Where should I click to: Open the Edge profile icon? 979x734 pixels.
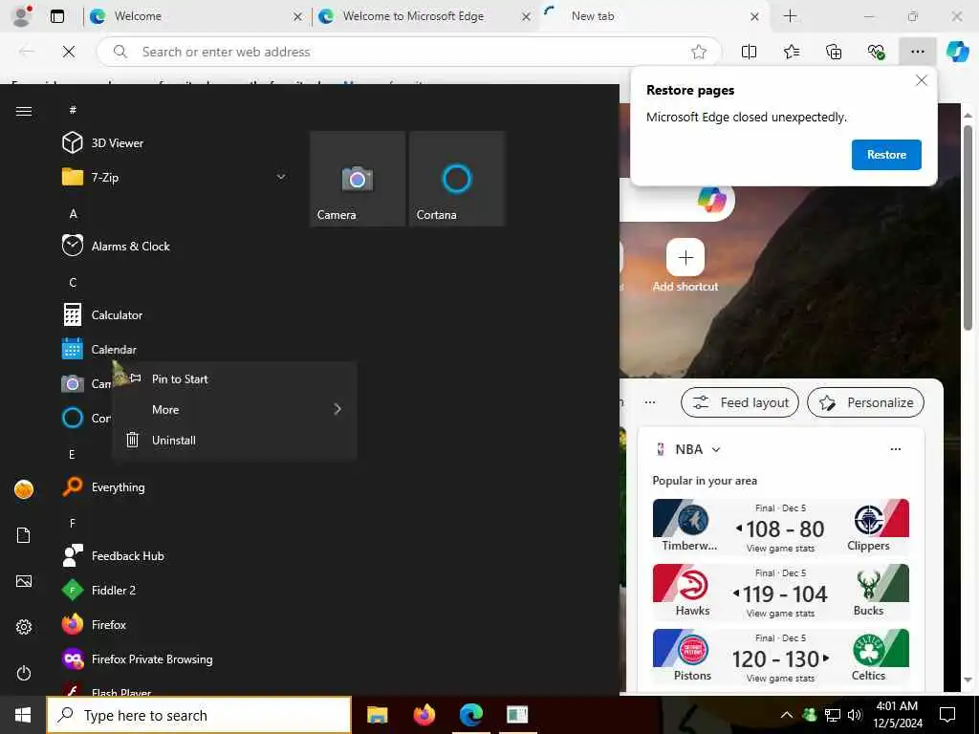click(x=22, y=16)
